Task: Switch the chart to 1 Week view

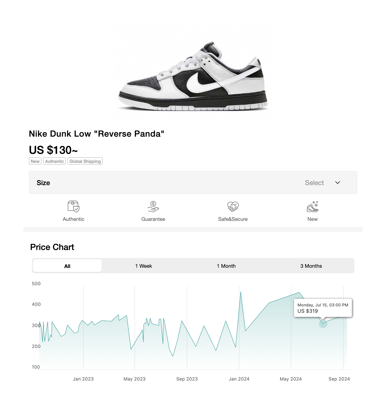Action: 143,266
